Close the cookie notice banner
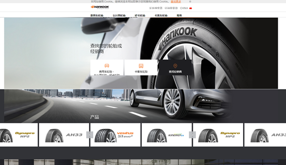286x165 pixels. 190,1
